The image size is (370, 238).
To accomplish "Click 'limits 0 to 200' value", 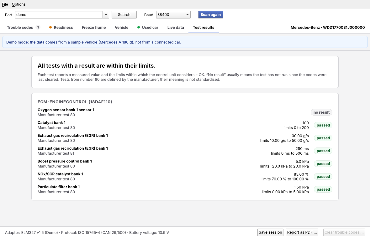I will coord(296,128).
